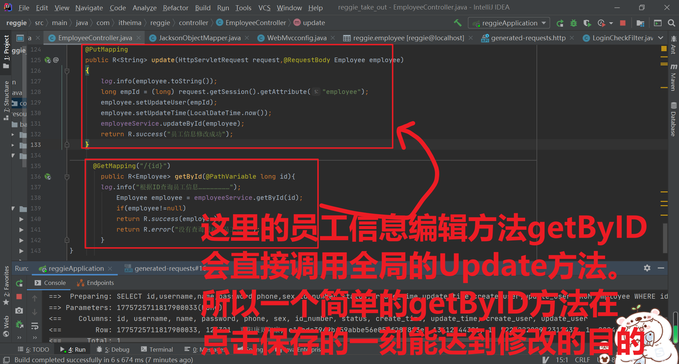Open the Terminal tool window

click(x=157, y=350)
